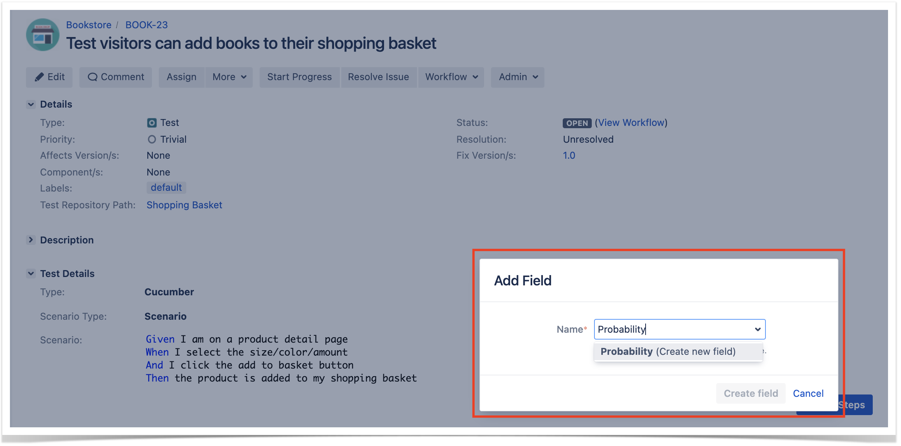
Task: Click the Comment button
Action: click(x=116, y=77)
